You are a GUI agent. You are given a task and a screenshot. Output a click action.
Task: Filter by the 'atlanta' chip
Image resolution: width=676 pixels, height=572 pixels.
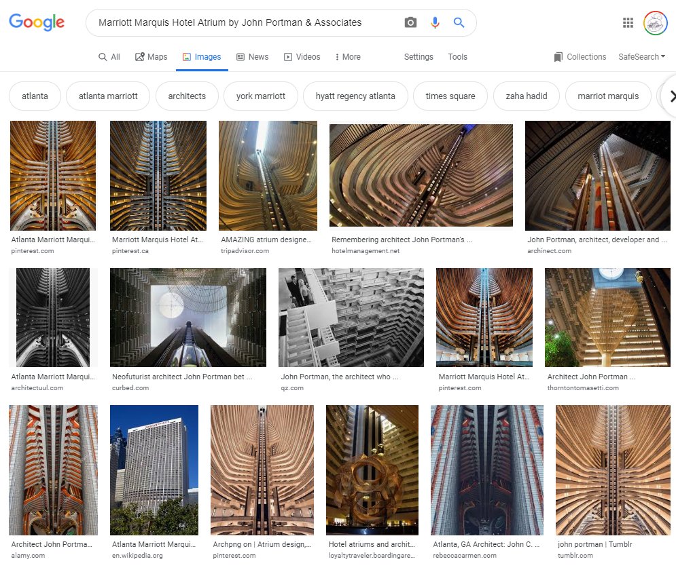point(35,96)
